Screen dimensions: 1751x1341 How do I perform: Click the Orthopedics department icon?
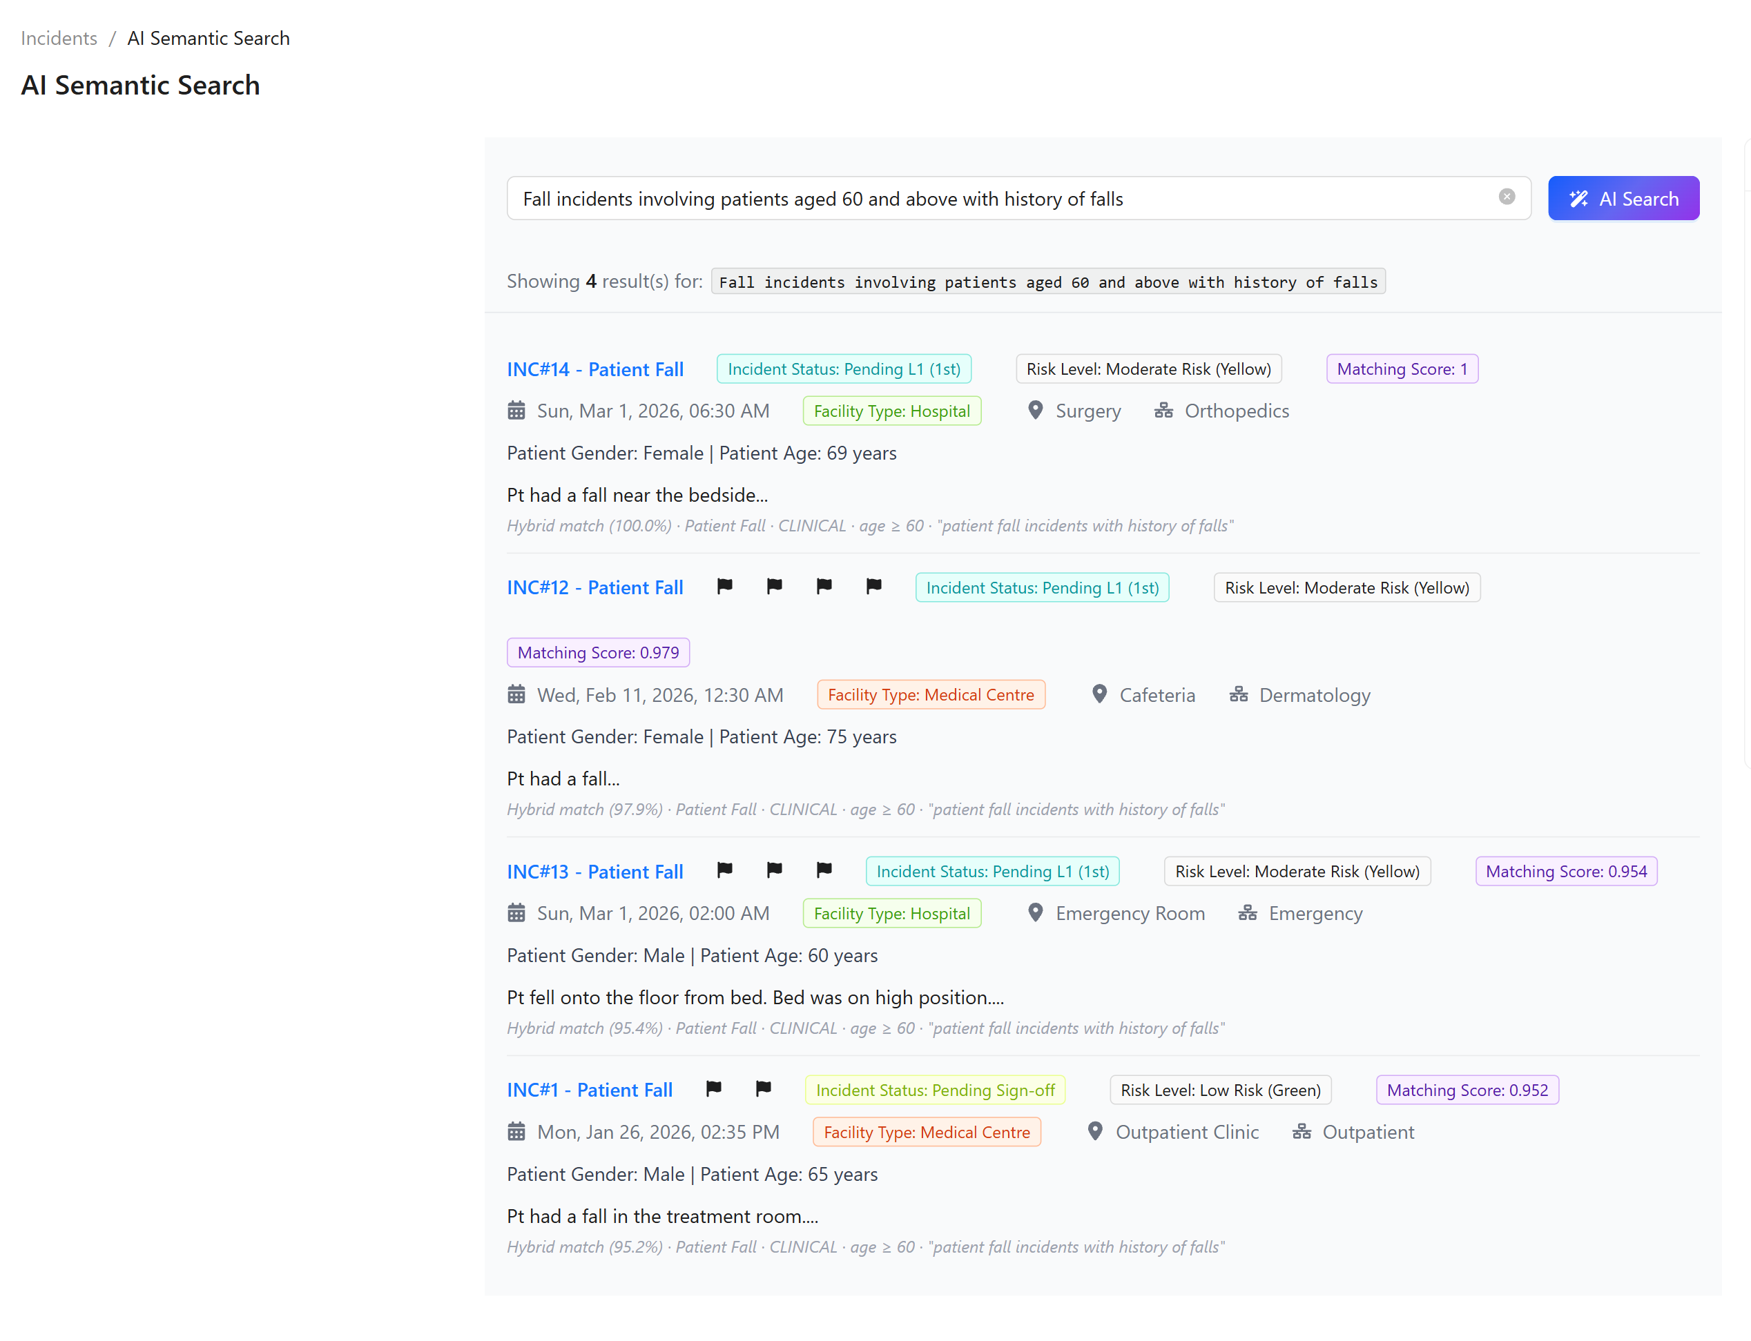click(1163, 411)
